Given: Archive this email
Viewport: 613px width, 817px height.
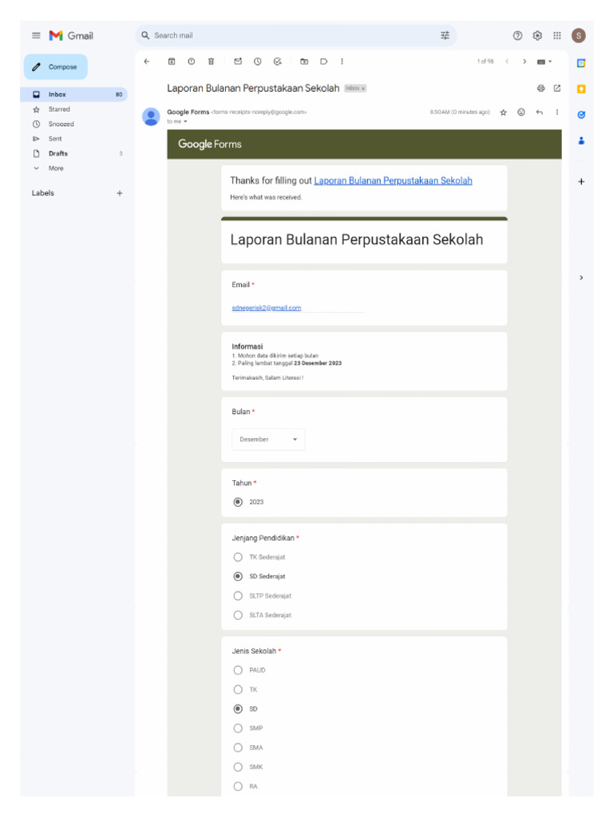Looking at the screenshot, I should pyautogui.click(x=172, y=61).
